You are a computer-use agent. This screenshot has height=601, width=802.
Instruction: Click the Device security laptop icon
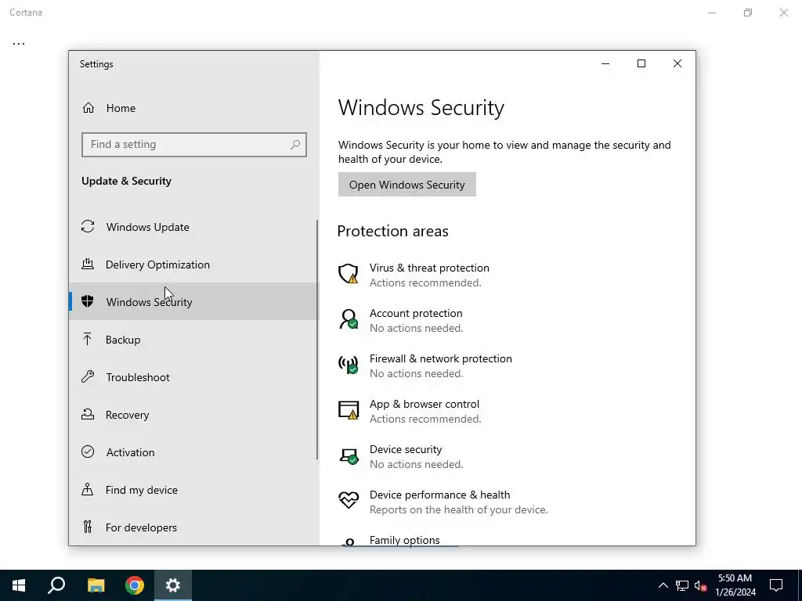349,455
